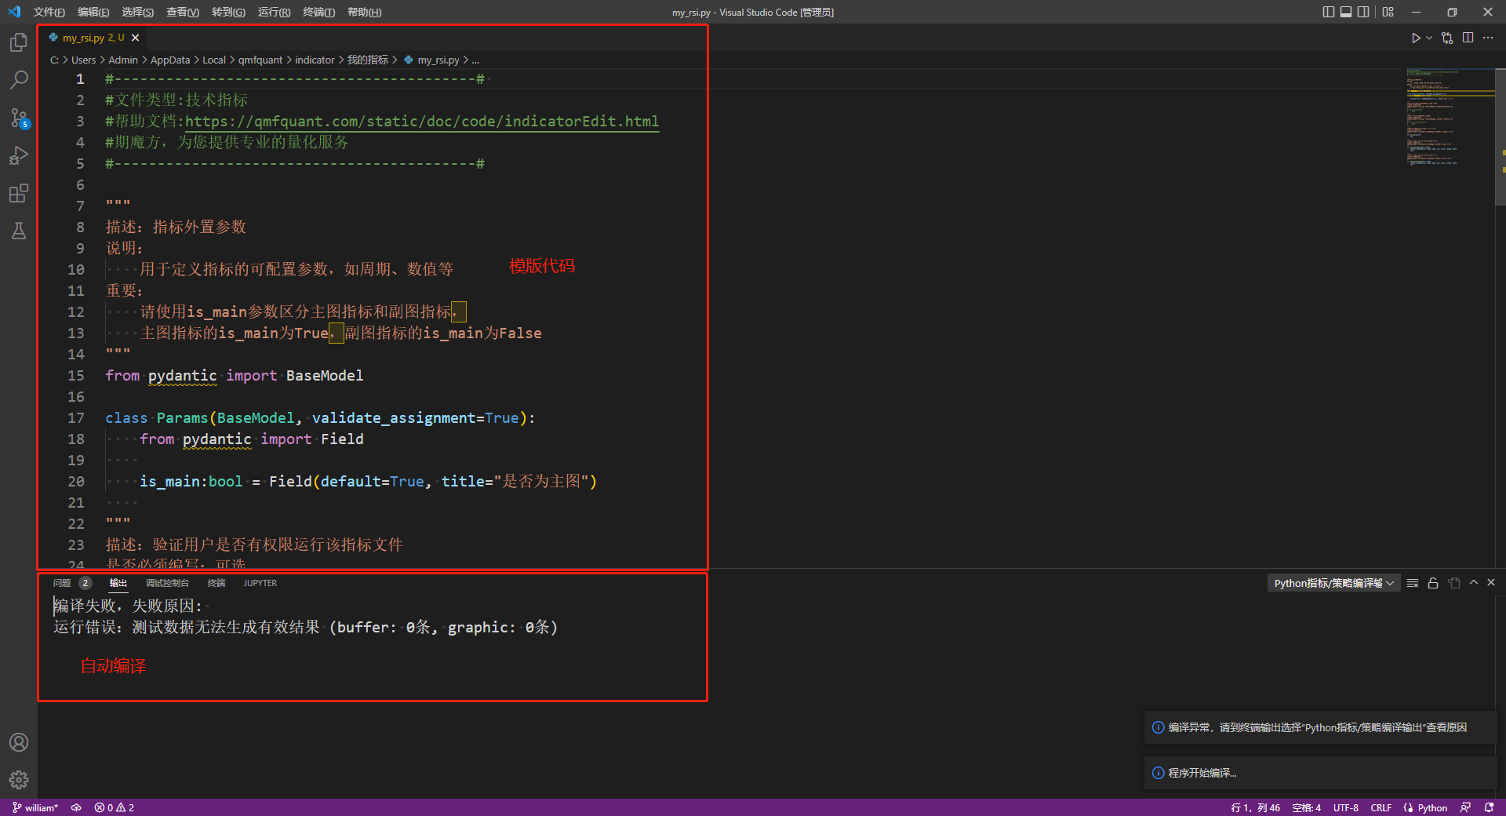Change encoding via UTF-8 status item
Image resolution: width=1506 pixels, height=816 pixels.
click(x=1346, y=807)
